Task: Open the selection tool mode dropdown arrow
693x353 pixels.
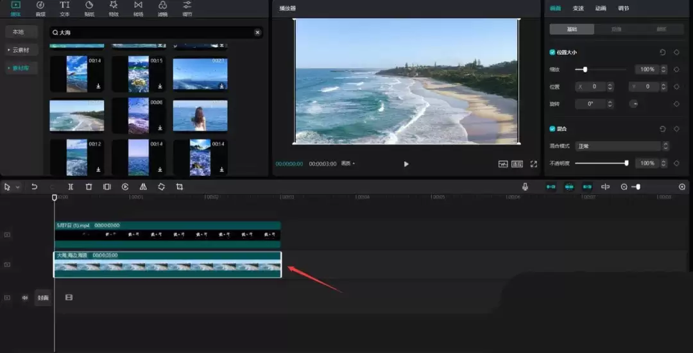Action: 17,187
